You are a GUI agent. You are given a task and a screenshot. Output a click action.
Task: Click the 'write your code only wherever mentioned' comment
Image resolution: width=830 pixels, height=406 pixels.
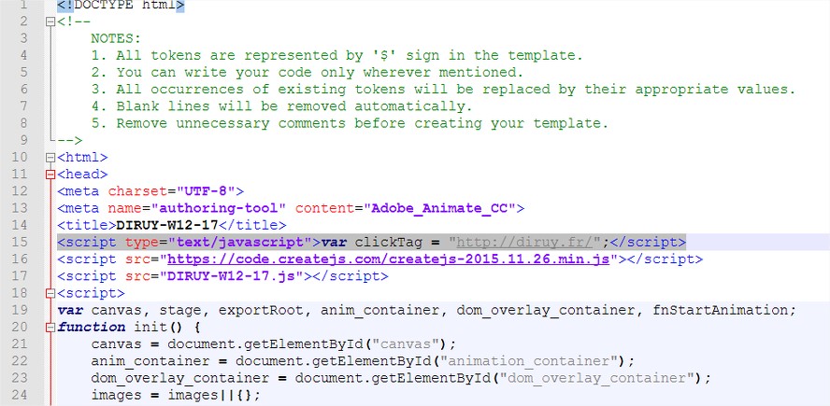(307, 73)
